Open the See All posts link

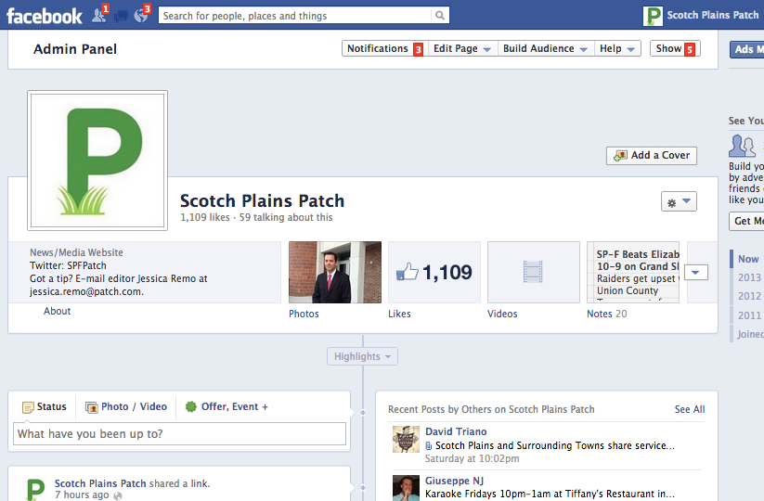pyautogui.click(x=689, y=409)
